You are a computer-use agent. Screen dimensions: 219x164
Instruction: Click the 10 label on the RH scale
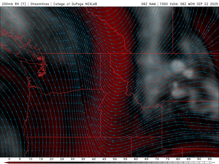pos(30,159)
